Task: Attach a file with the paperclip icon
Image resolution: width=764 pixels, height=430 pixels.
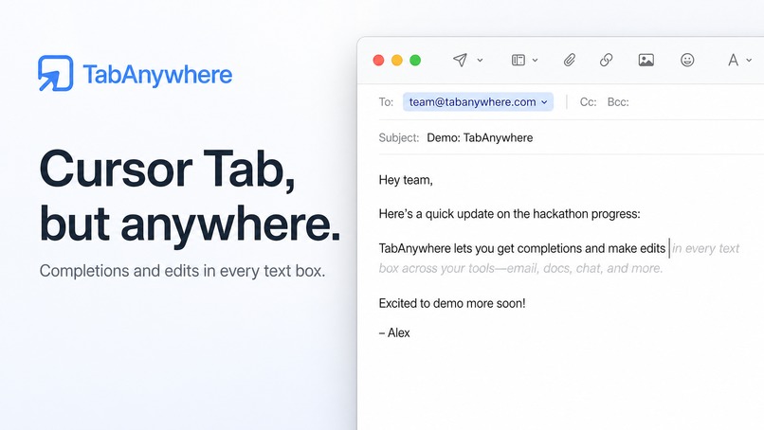Action: tap(569, 60)
